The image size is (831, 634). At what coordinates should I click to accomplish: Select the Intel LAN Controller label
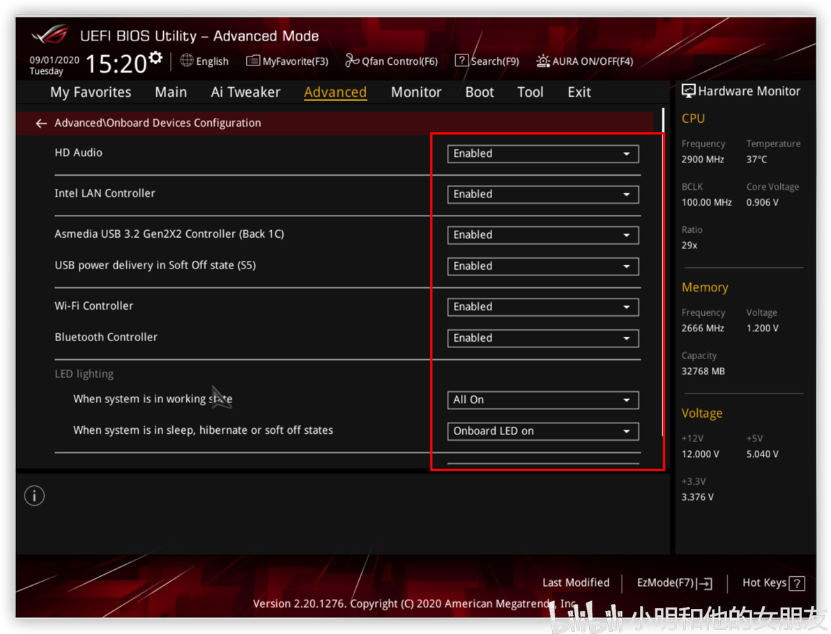click(x=105, y=193)
